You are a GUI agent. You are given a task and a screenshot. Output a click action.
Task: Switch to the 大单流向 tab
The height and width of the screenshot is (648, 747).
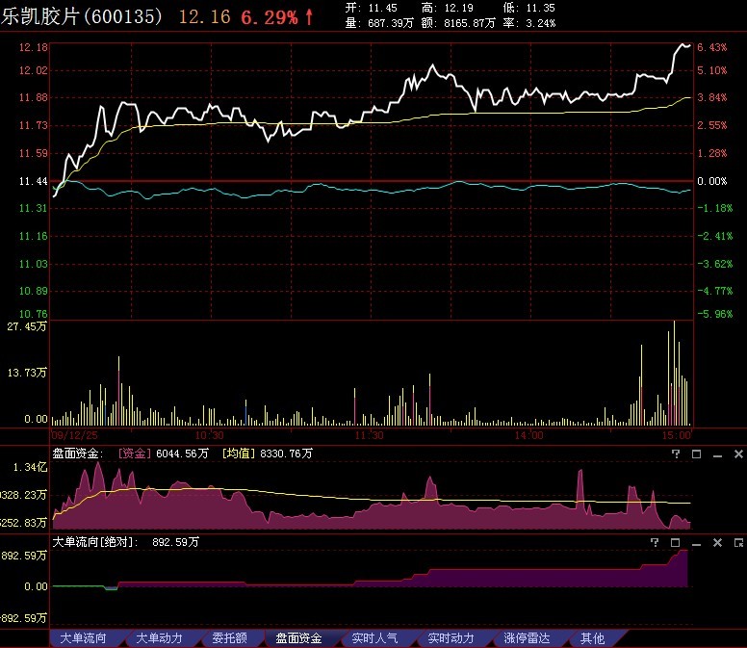coord(84,638)
